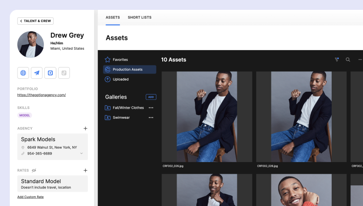Click the Spark Models address pin icon
The width and height of the screenshot is (363, 206).
tap(23, 147)
